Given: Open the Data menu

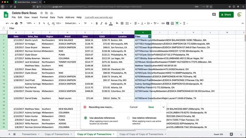Looking at the screenshot, I should [52, 17].
